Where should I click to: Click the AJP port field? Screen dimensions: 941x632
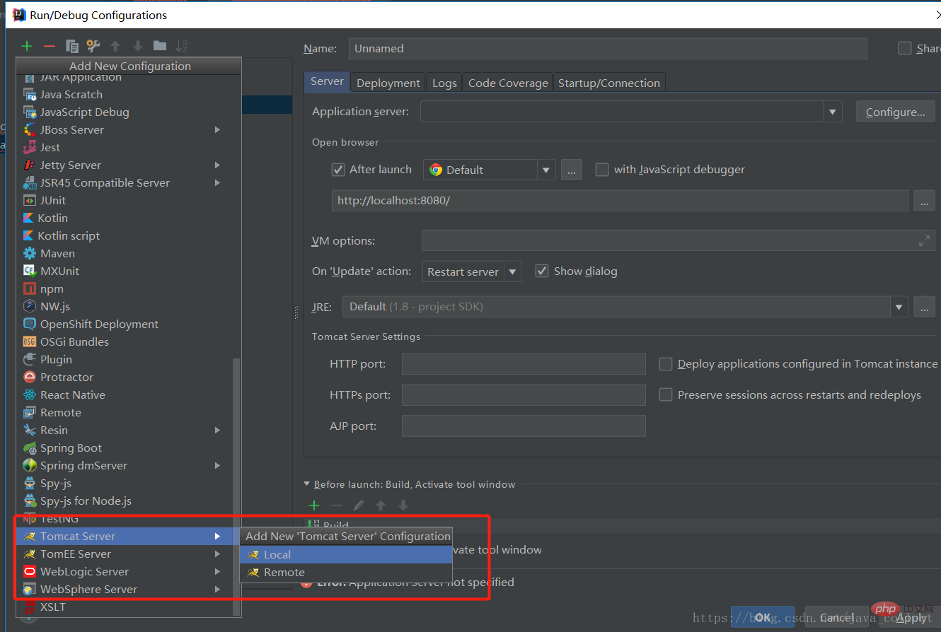[524, 426]
